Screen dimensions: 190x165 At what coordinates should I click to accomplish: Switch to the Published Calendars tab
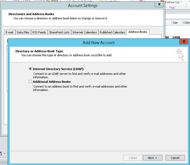pos(112,32)
